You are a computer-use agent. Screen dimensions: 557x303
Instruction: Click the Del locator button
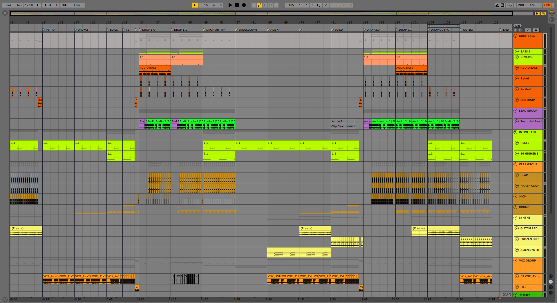518,26
